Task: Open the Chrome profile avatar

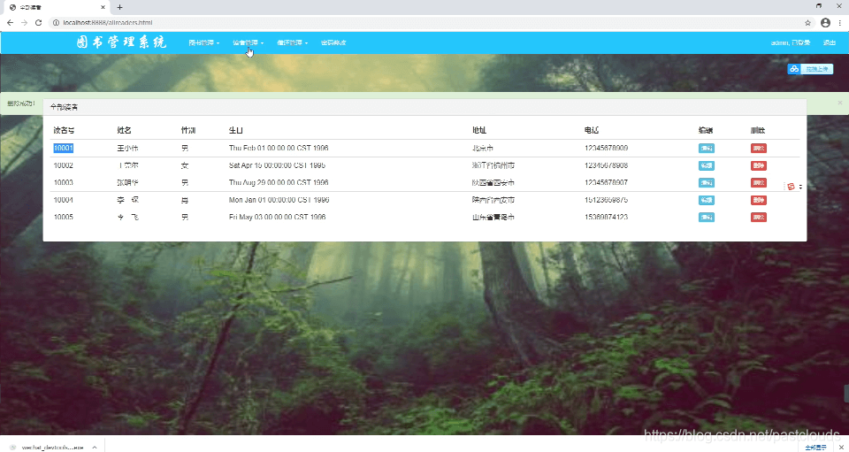Action: 825,23
